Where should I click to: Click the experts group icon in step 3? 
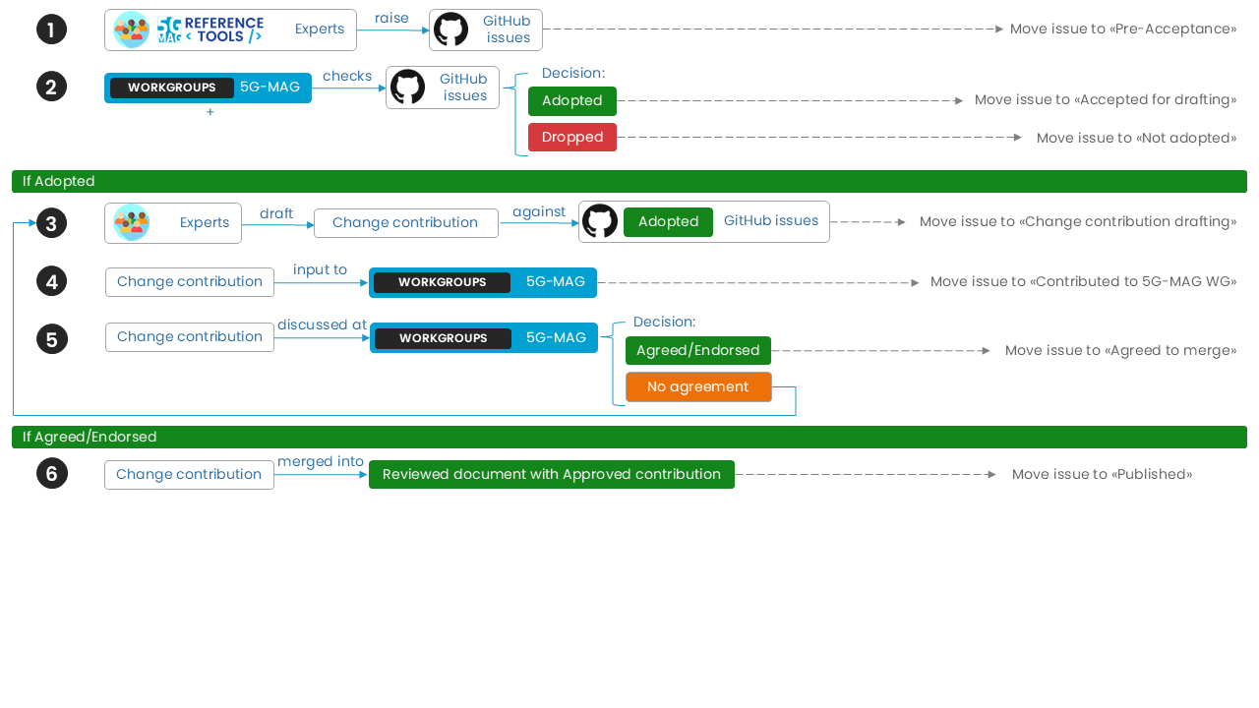click(131, 222)
